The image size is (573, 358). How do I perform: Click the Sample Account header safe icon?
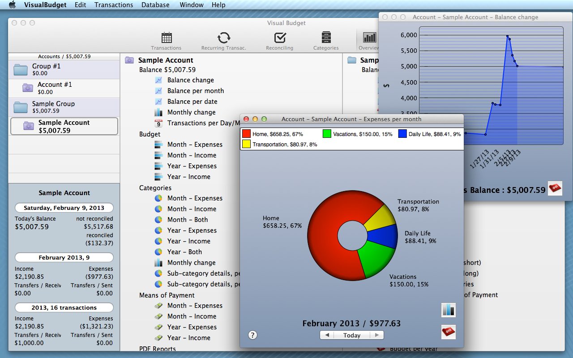coord(129,60)
